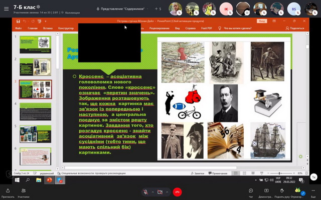Switch to the Конструктор ribbon tab
The image size is (321, 200).
(66, 28)
